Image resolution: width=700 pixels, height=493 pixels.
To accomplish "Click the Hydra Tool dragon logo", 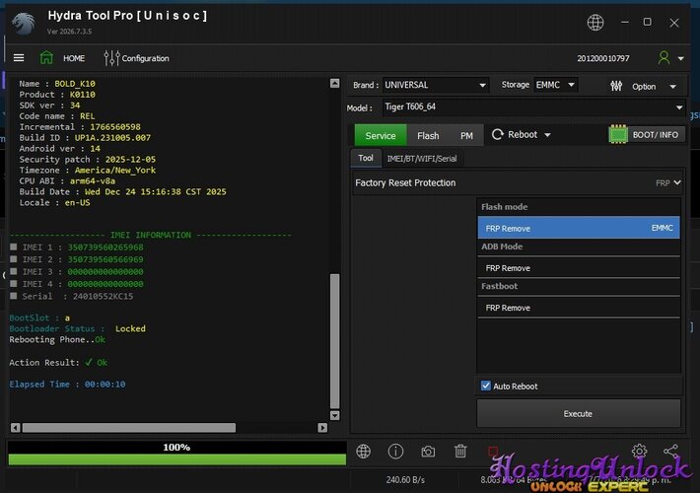I will (24, 24).
